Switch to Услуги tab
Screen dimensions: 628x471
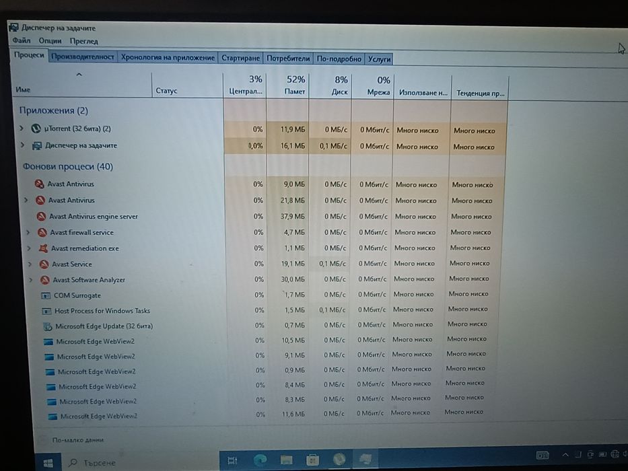[379, 59]
